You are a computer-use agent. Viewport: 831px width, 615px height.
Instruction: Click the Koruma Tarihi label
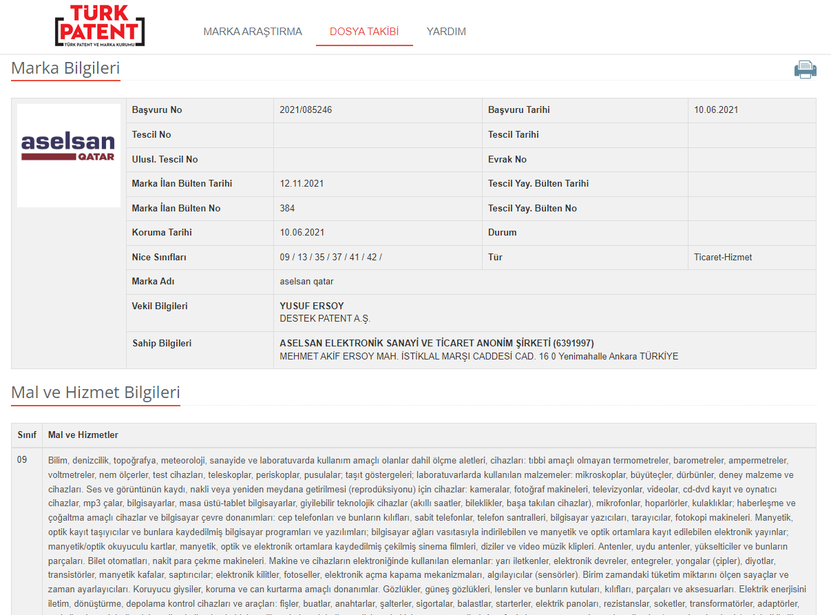(x=162, y=233)
